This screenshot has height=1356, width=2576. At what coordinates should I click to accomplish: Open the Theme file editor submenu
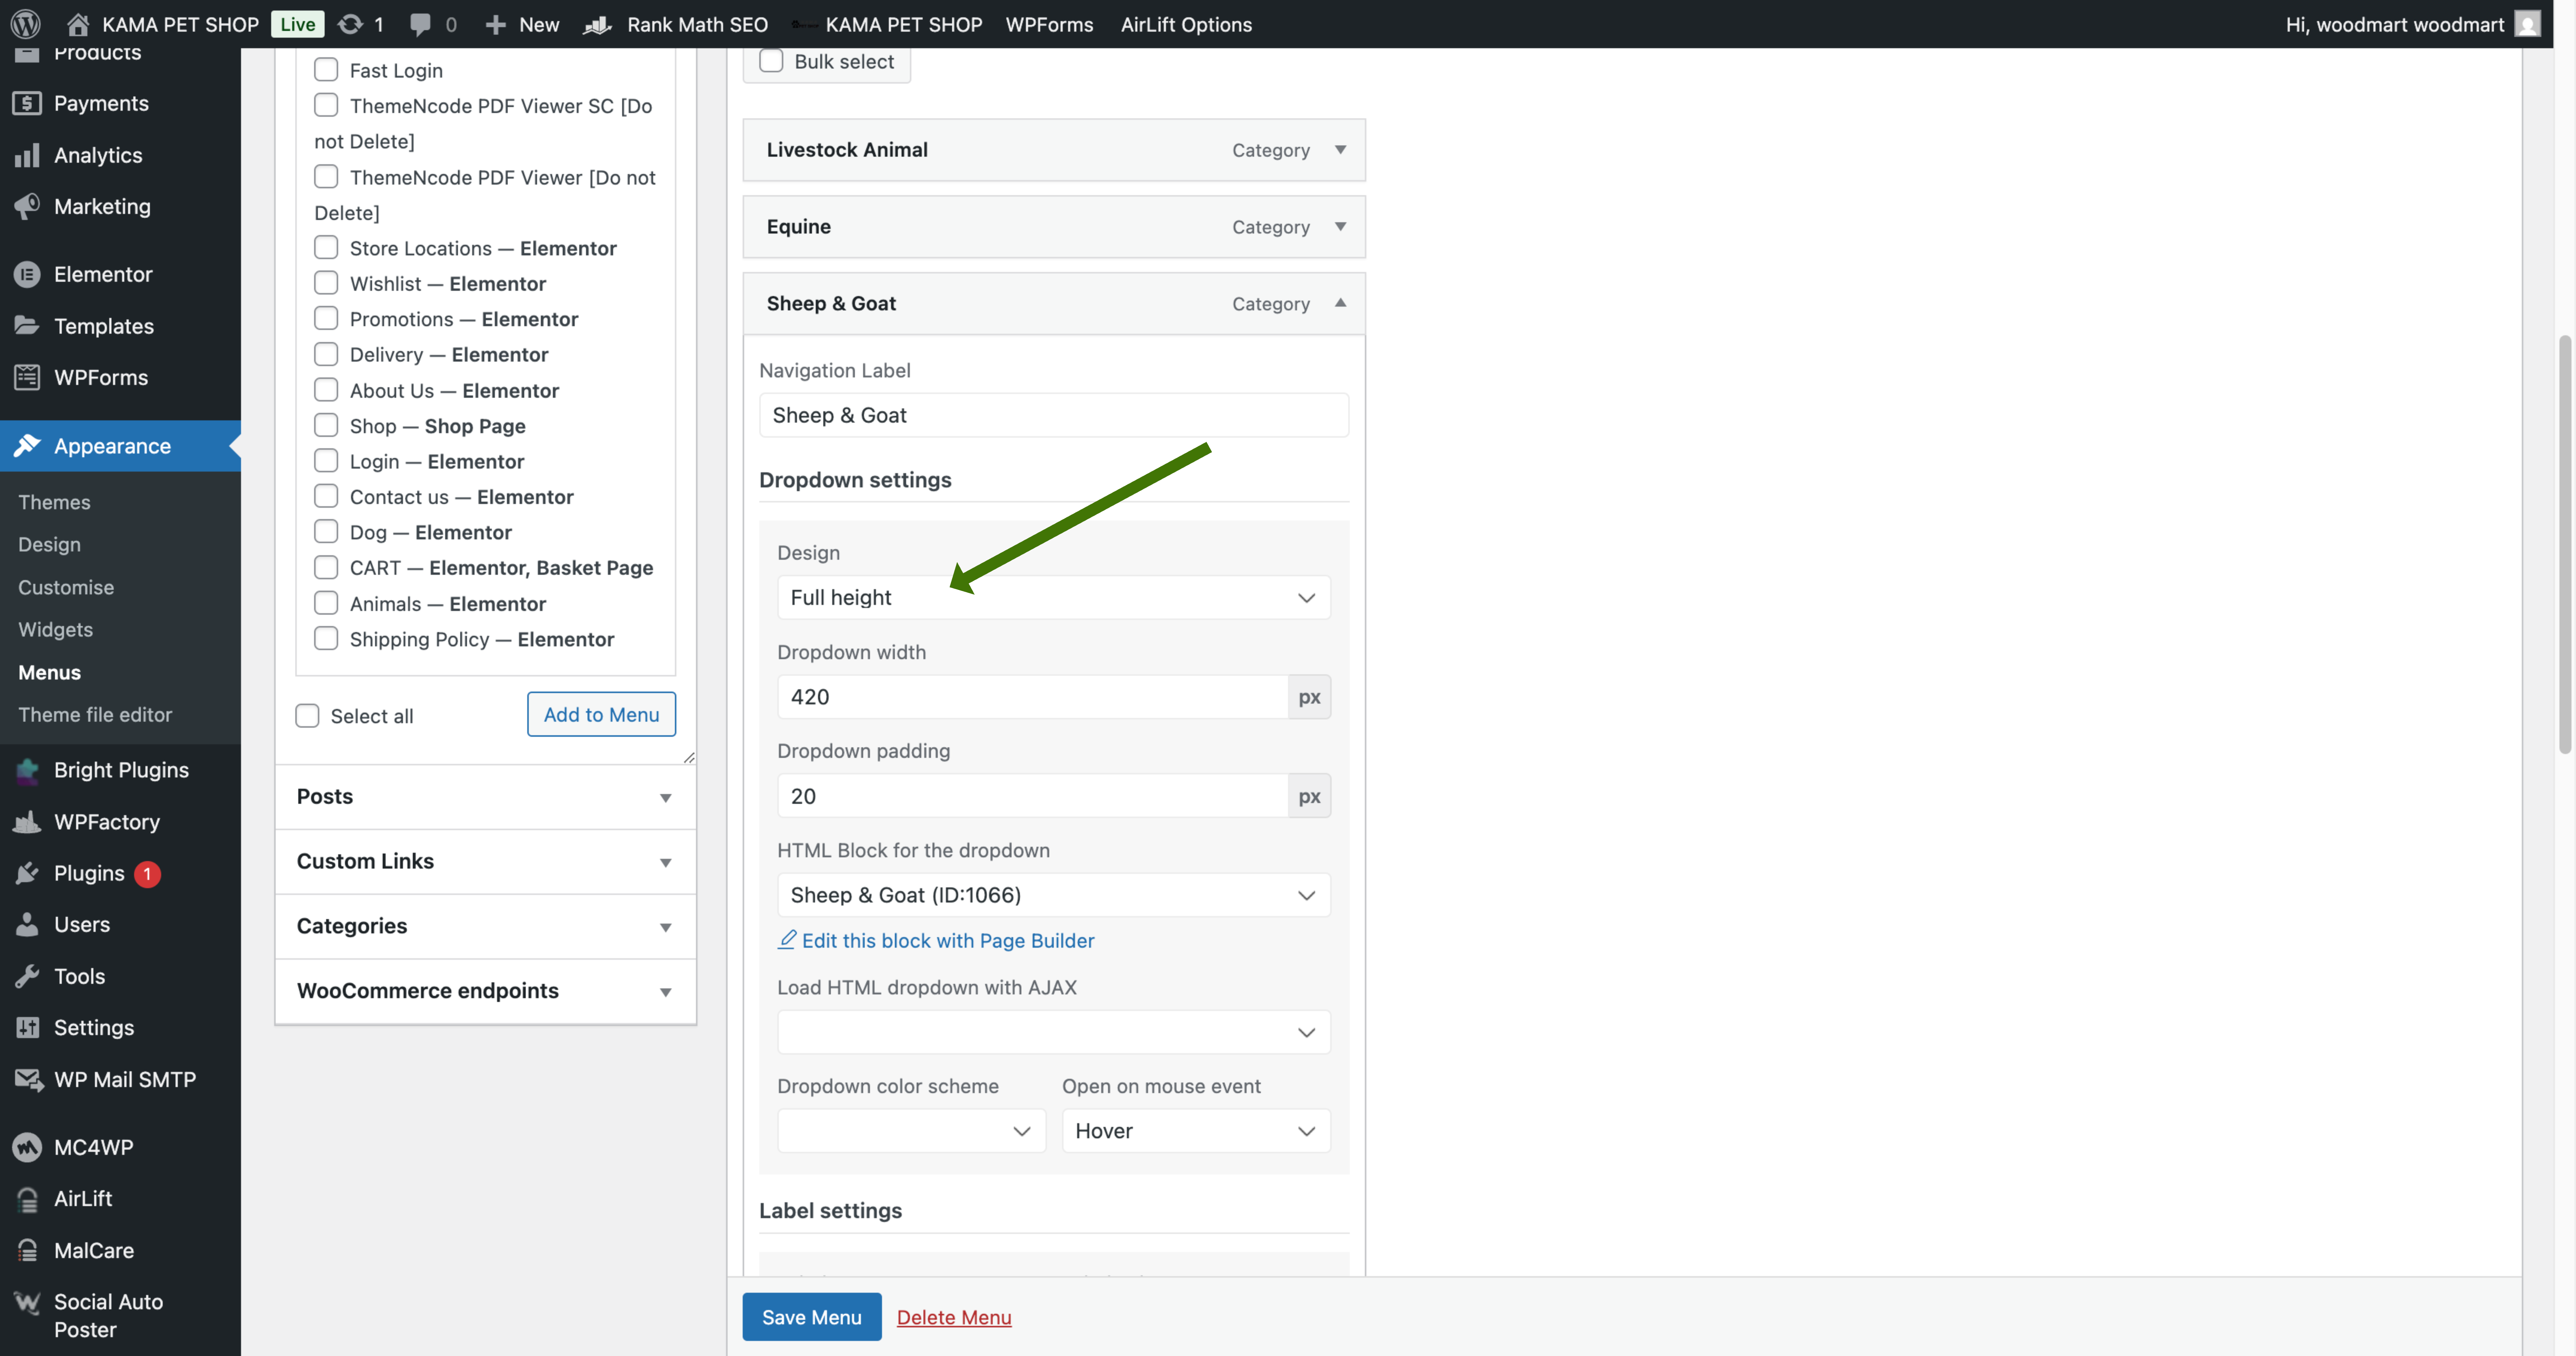coord(95,714)
